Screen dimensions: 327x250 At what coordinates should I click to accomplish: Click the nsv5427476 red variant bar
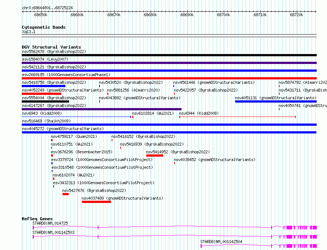tap(65, 194)
